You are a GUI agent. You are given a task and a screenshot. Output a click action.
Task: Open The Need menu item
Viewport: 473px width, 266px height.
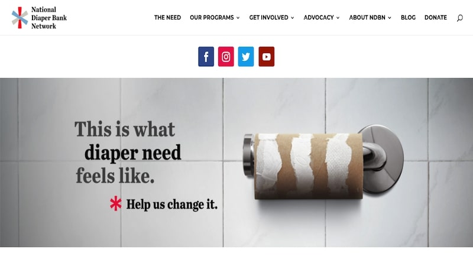(x=167, y=18)
